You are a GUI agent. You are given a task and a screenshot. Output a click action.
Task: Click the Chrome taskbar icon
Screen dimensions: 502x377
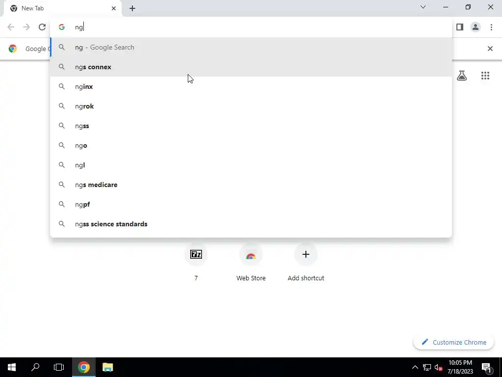[x=83, y=367]
